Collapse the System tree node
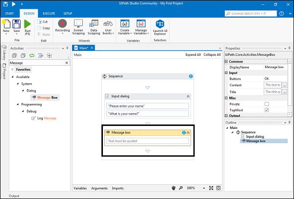The height and width of the screenshot is (199, 294). point(18,84)
